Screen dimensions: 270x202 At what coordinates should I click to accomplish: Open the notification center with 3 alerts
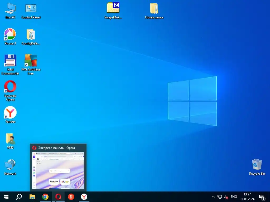click(262, 197)
